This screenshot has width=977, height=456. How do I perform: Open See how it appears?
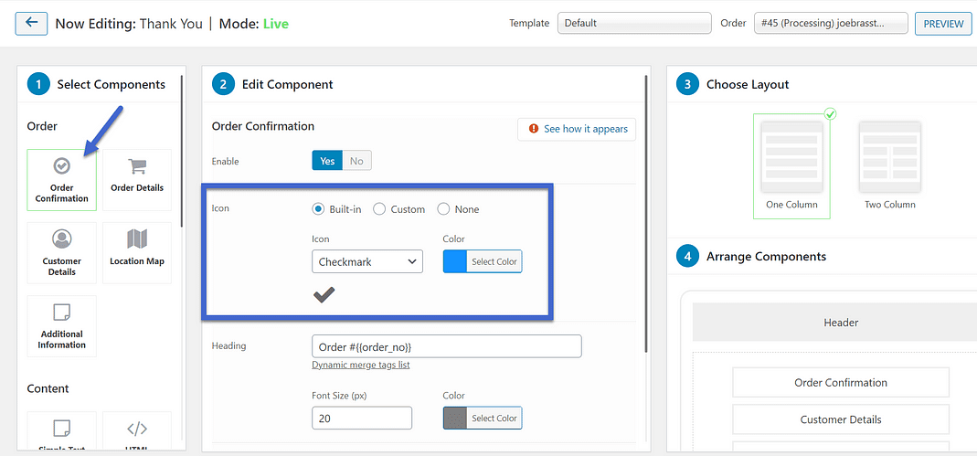(577, 129)
